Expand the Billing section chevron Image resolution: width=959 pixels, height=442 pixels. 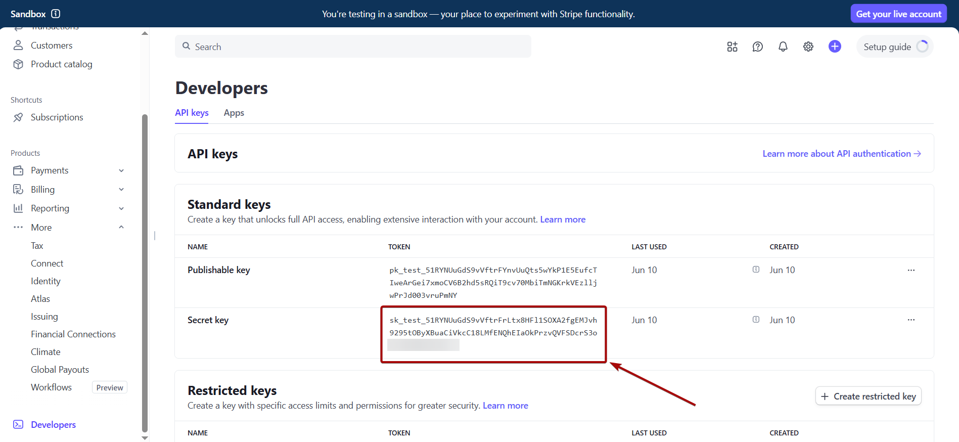[121, 189]
